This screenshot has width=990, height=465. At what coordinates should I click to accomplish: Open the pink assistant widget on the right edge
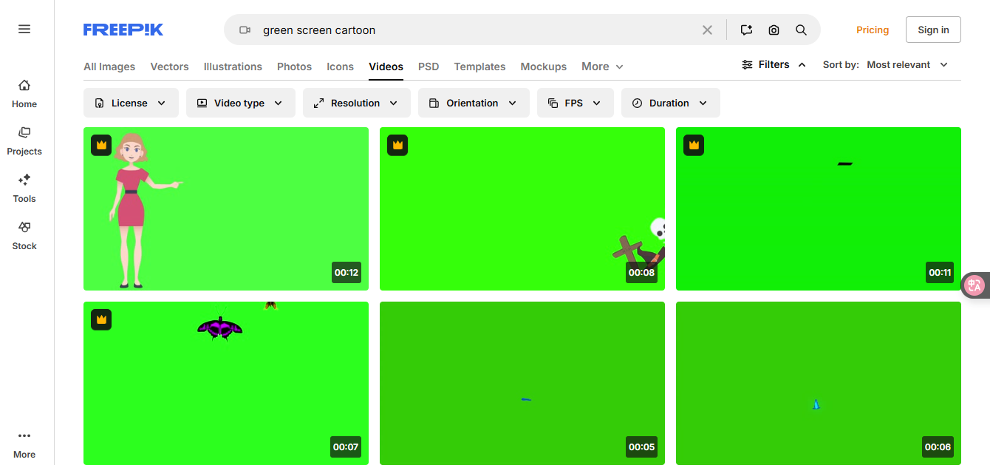[x=975, y=285]
